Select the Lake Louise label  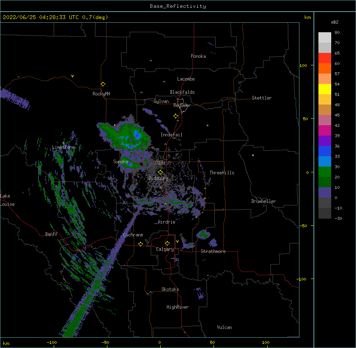pyautogui.click(x=7, y=200)
